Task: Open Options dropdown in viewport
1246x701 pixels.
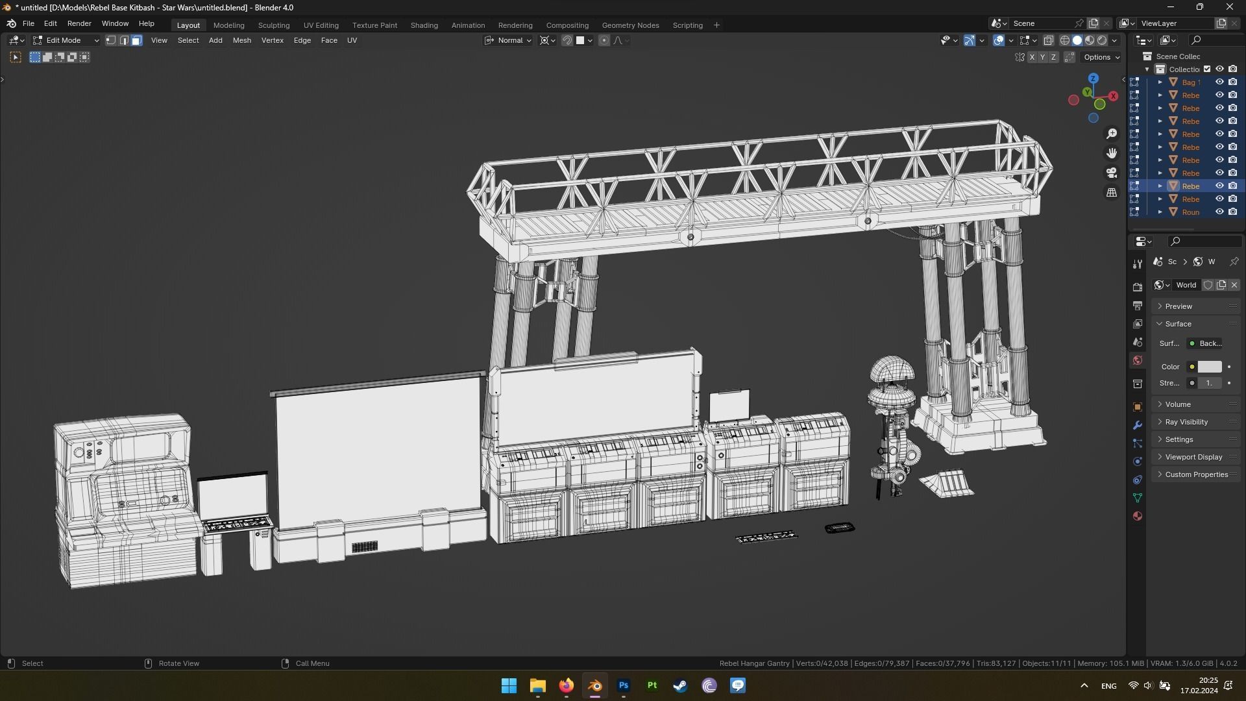Action: tap(1102, 57)
